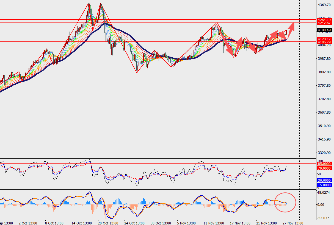Click the 3987.80 price axis label

[324, 59]
